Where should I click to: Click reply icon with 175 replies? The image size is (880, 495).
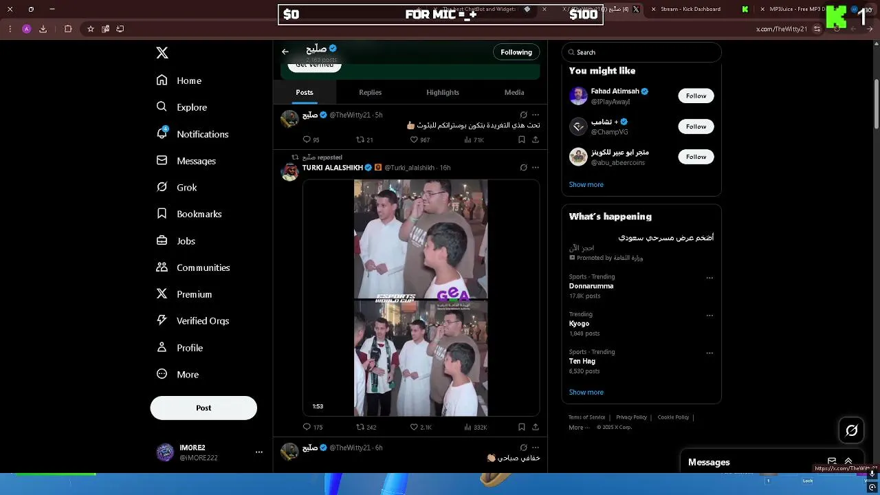tap(307, 427)
